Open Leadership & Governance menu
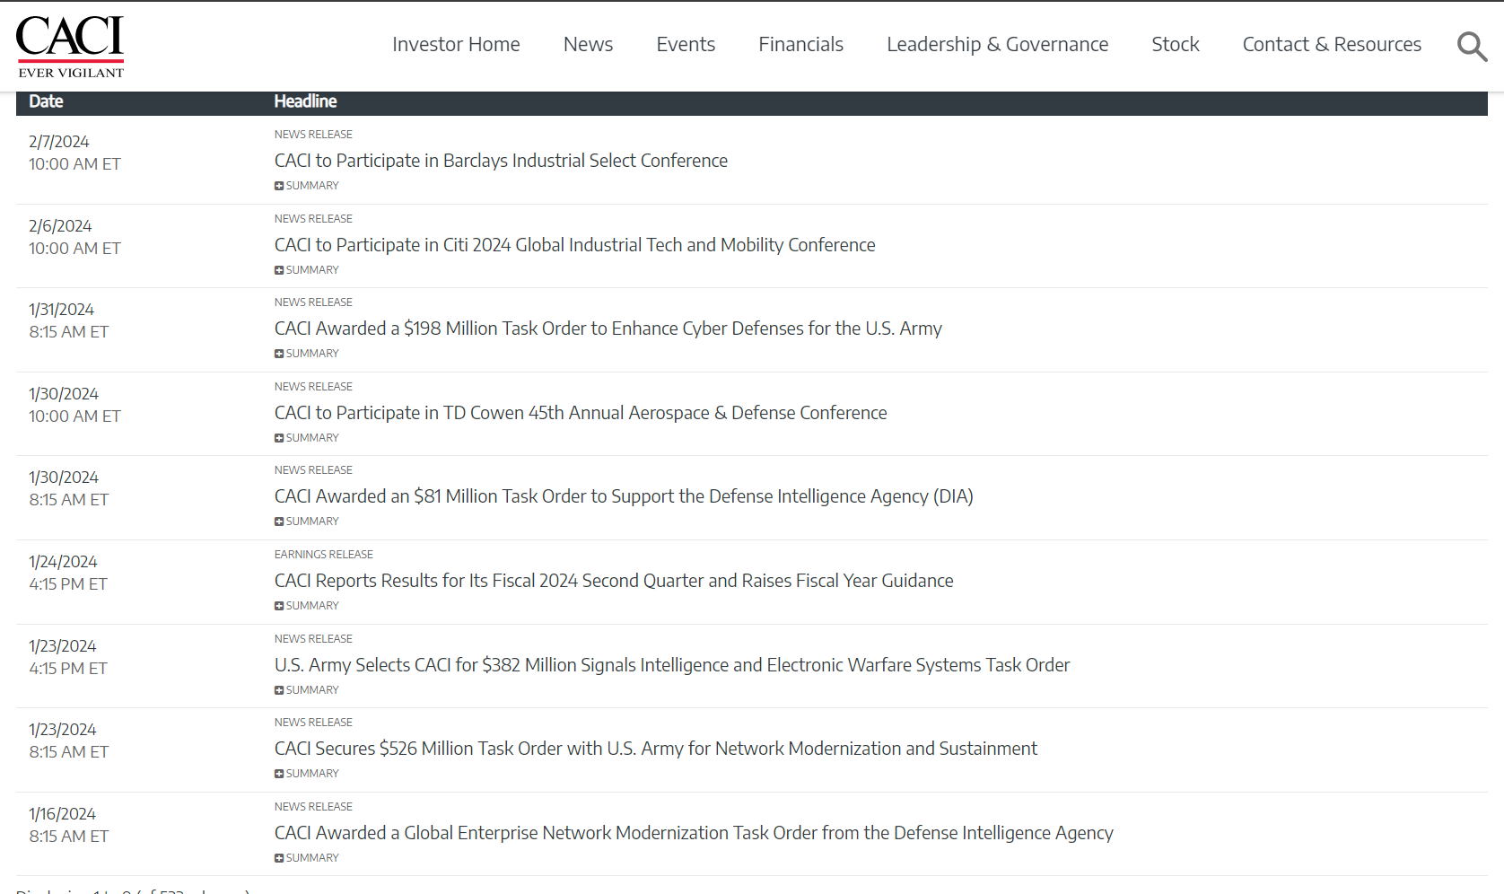The height and width of the screenshot is (894, 1504). (997, 44)
